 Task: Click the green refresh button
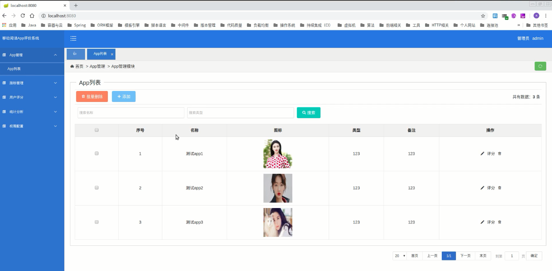[x=540, y=66]
